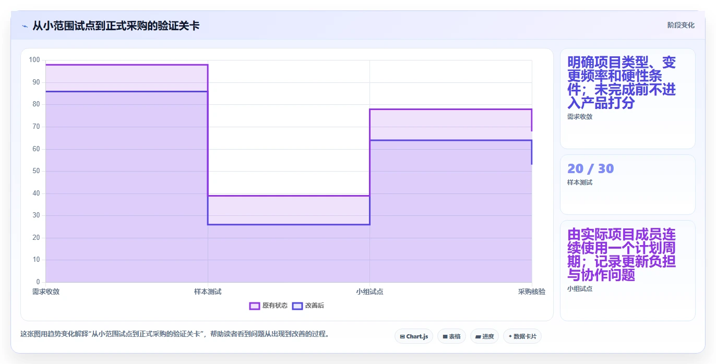Image resolution: width=716 pixels, height=364 pixels.
Task: Click the 进度 tag
Action: [x=484, y=336]
